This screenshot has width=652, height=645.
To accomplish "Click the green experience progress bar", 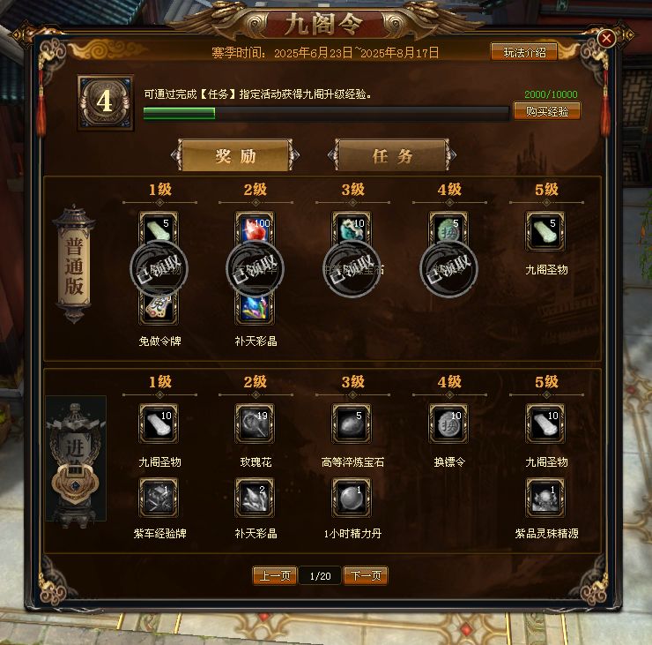I will pos(326,113).
